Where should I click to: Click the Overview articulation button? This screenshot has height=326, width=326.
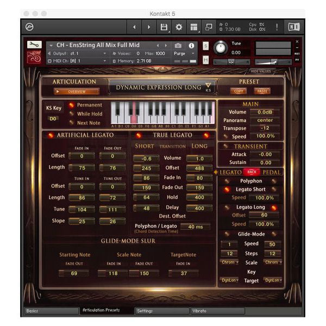point(73,91)
